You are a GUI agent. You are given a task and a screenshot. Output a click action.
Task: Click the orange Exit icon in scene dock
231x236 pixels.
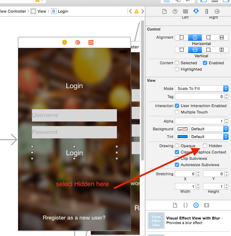(91, 42)
